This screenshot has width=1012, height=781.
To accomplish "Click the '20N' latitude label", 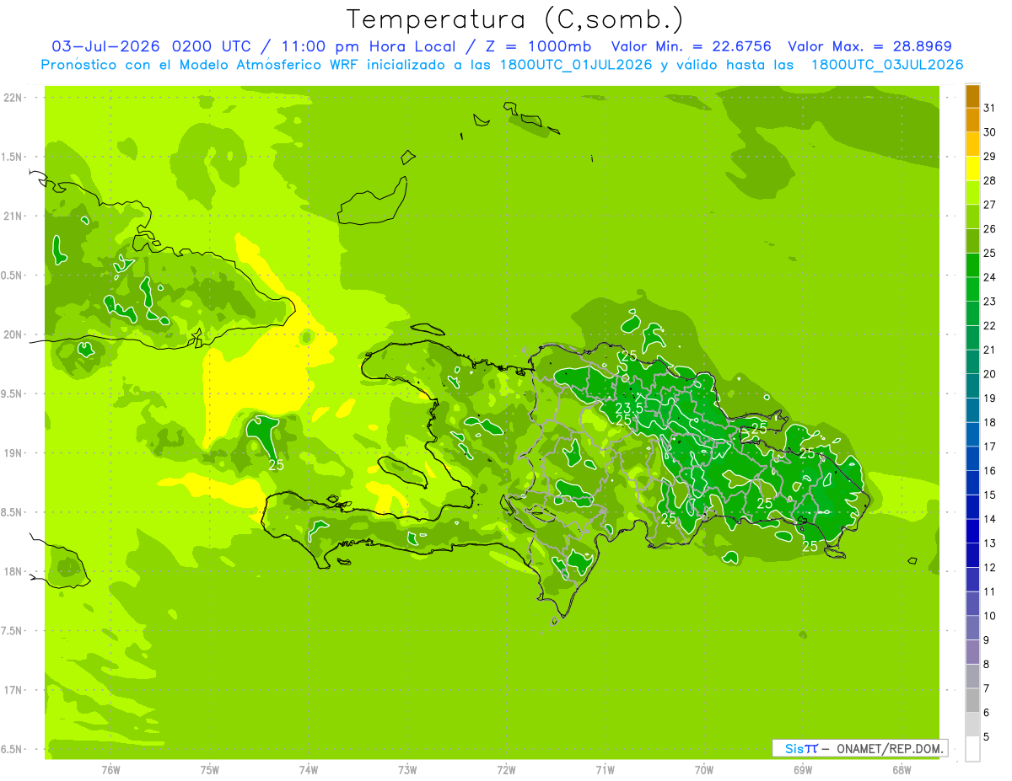I will tap(13, 334).
